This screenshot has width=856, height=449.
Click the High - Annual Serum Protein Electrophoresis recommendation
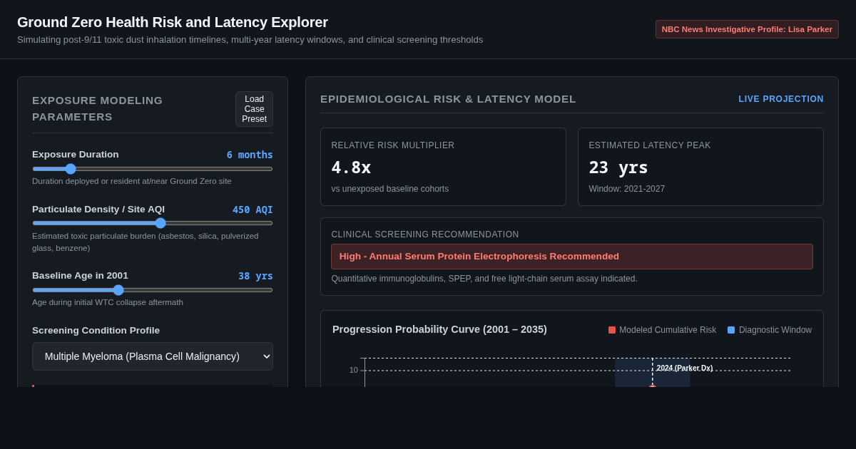572,257
